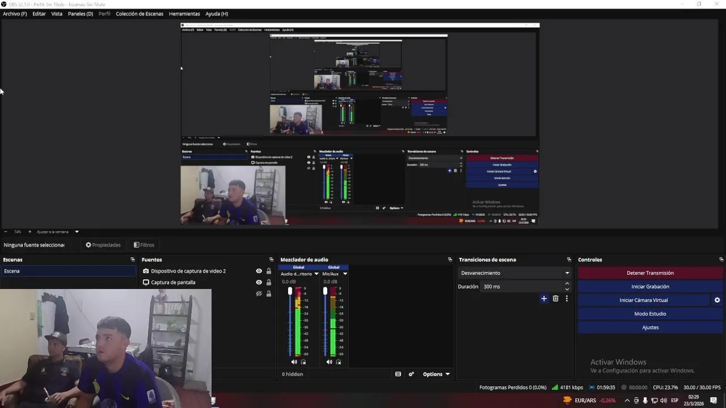Add a new transition with plus icon
726x408 pixels.
544,299
